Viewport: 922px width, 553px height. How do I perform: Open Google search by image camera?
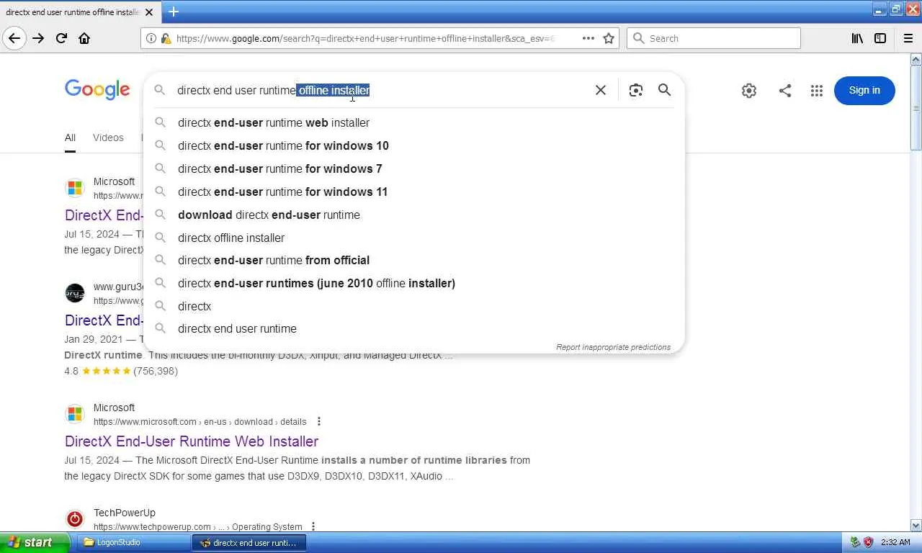click(635, 90)
